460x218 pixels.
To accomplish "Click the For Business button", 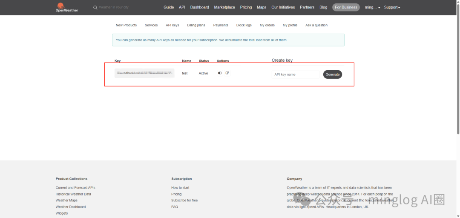I will pos(346,7).
